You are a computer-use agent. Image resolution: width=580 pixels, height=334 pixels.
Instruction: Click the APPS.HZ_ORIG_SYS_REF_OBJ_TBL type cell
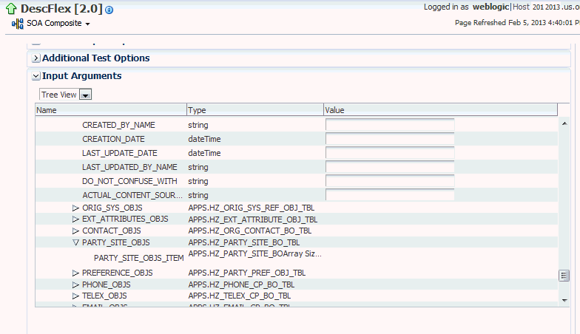[x=252, y=208]
